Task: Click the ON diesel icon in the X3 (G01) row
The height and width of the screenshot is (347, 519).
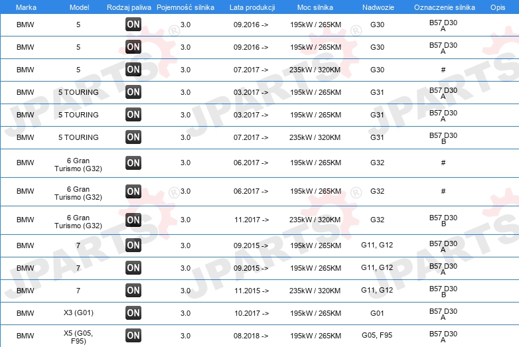Action: coord(133,313)
